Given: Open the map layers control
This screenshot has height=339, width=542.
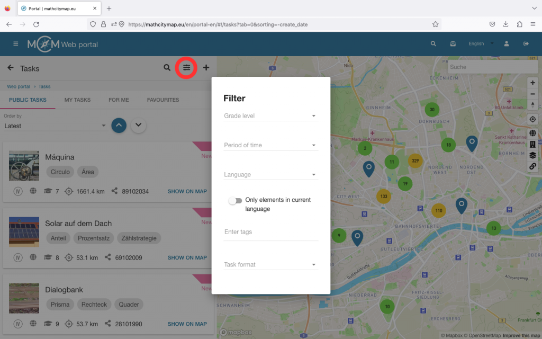Looking at the screenshot, I should tap(532, 155).
